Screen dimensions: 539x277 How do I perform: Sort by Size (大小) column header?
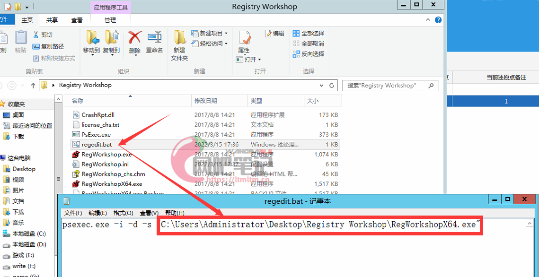pyautogui.click(x=323, y=101)
